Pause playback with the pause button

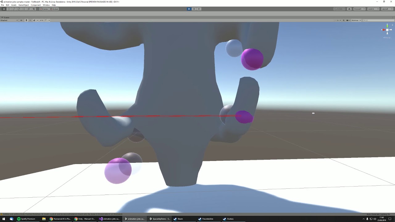point(194,9)
